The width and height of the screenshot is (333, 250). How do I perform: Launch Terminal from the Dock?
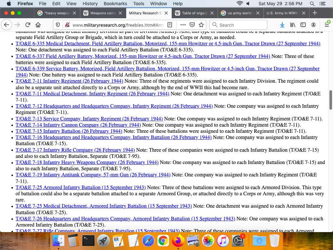pyautogui.click(x=88, y=241)
